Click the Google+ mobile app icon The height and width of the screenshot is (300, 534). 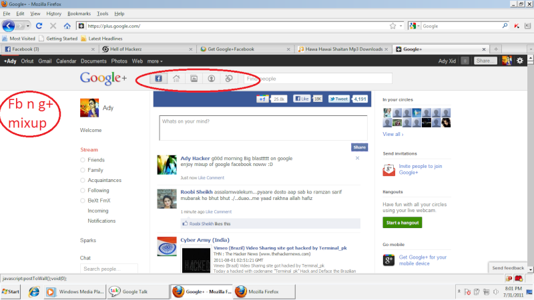pyautogui.click(x=388, y=260)
